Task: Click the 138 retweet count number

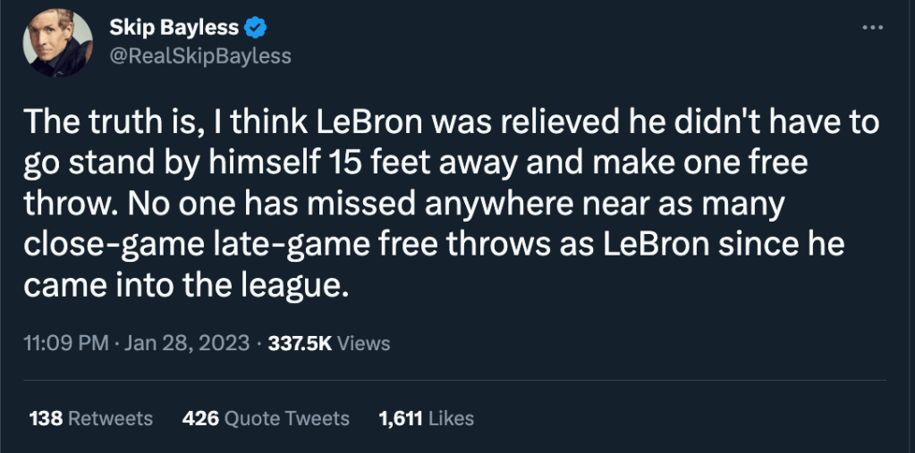Action: pyautogui.click(x=46, y=418)
